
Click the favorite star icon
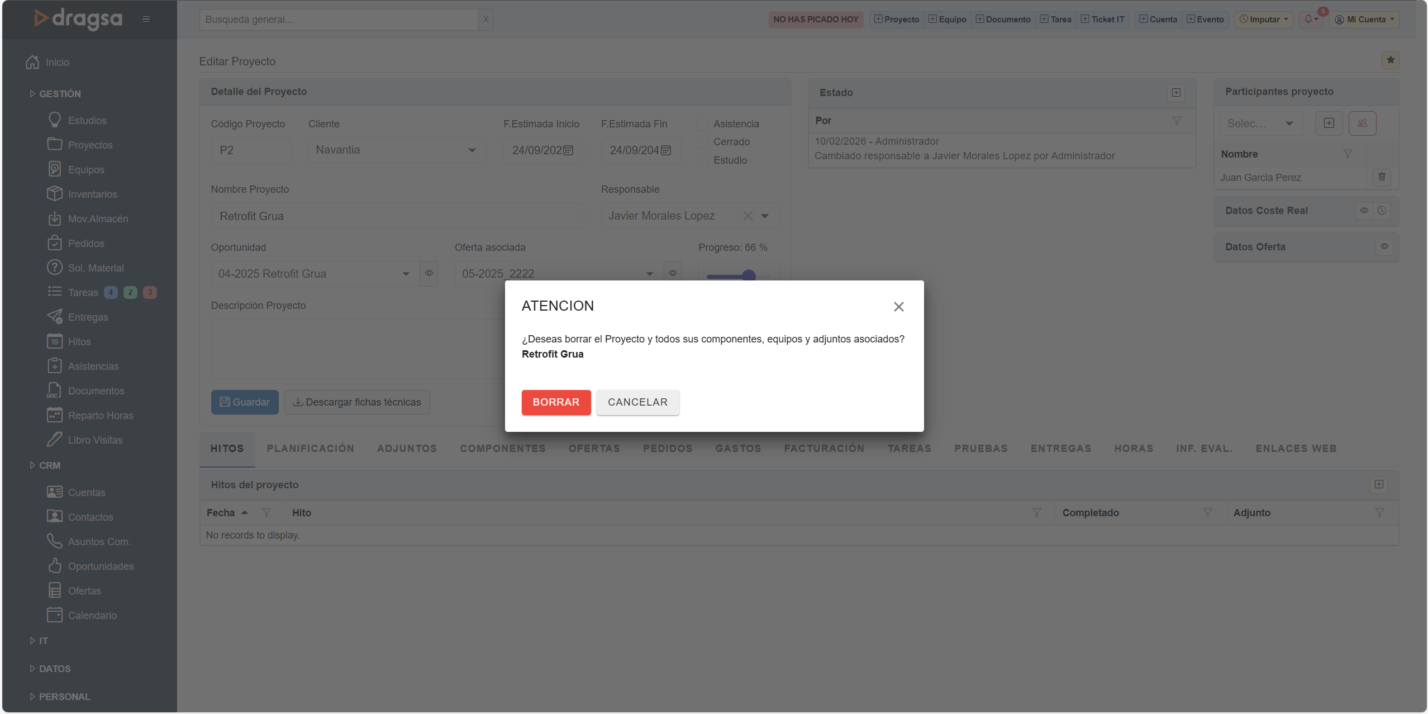(x=1390, y=60)
